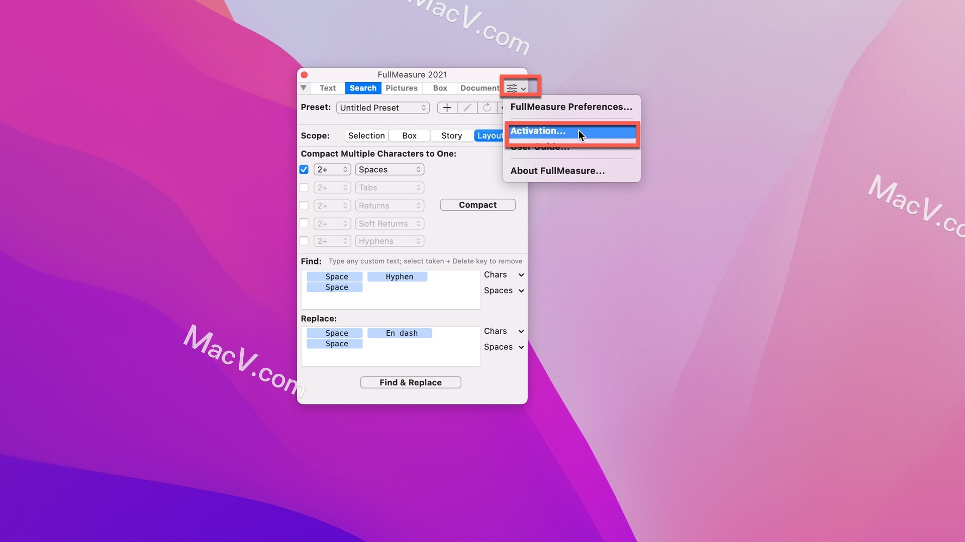The width and height of the screenshot is (965, 542).
Task: Enable the Soft Returns compact checkbox
Action: tap(304, 224)
